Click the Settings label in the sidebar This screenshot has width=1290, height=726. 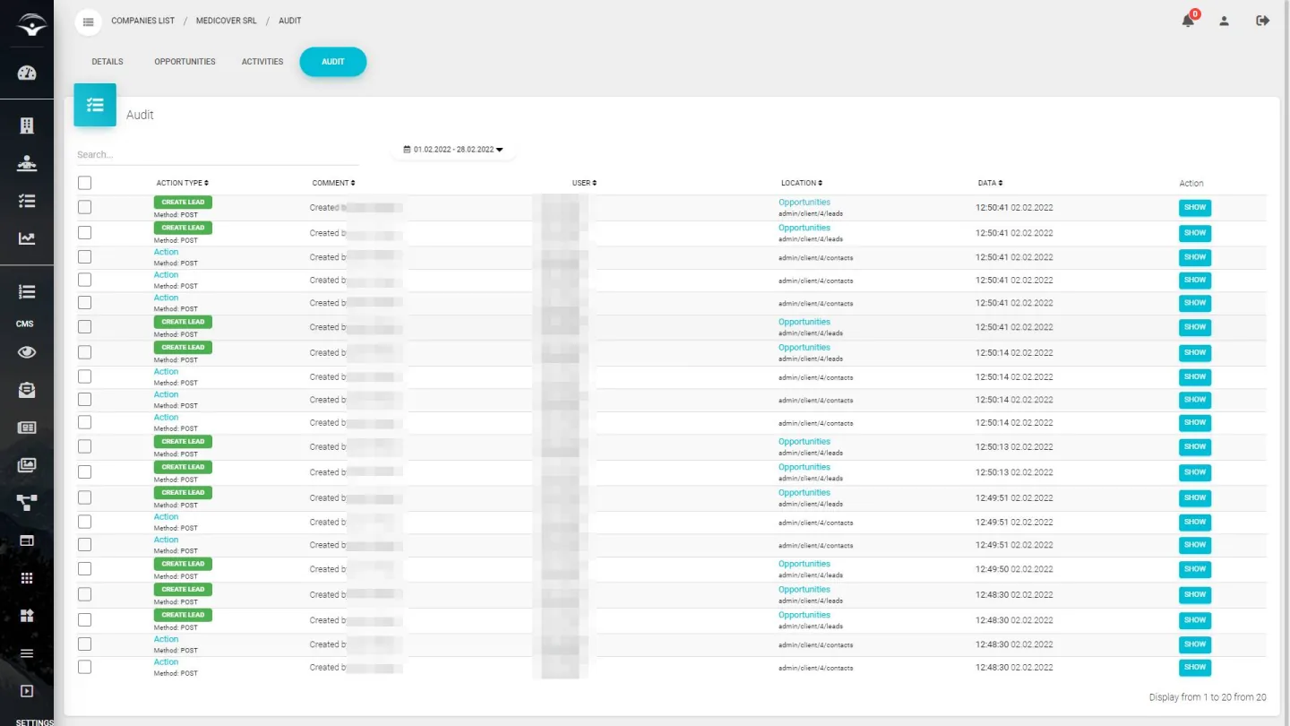tap(35, 722)
